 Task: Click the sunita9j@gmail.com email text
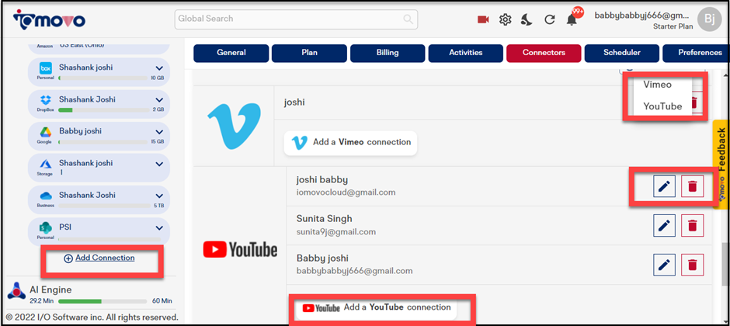pyautogui.click(x=336, y=231)
